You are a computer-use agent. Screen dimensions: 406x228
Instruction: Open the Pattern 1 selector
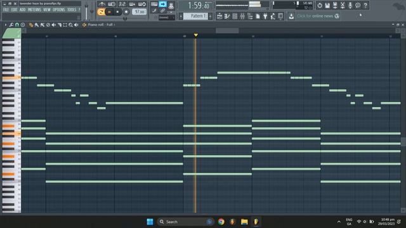coord(196,16)
